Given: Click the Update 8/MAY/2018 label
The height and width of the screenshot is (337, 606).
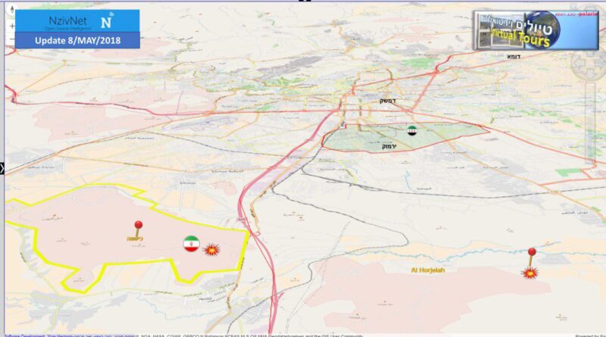Looking at the screenshot, I should point(77,39).
